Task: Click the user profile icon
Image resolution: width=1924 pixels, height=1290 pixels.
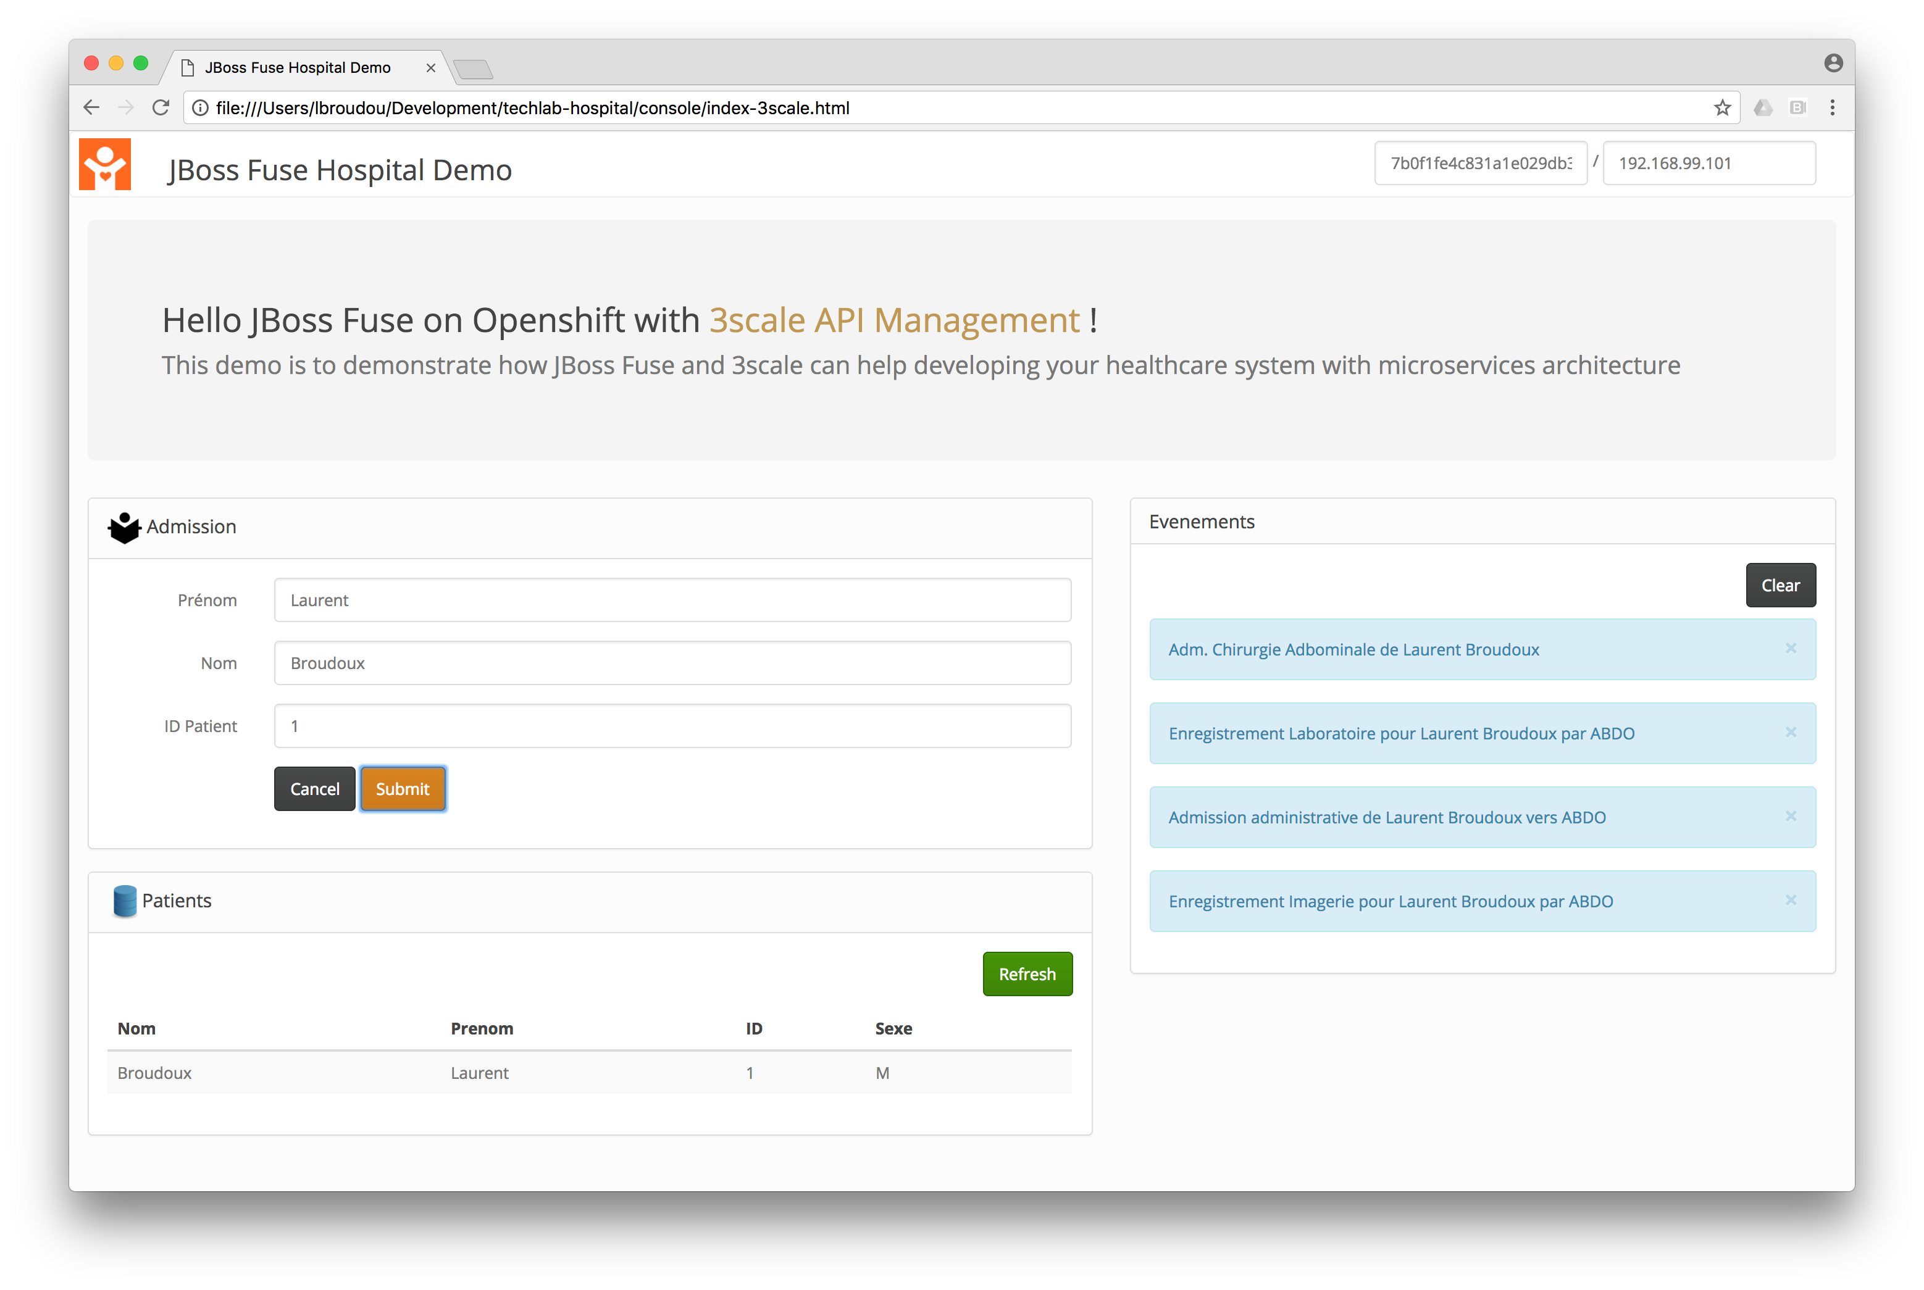Action: (x=1833, y=64)
